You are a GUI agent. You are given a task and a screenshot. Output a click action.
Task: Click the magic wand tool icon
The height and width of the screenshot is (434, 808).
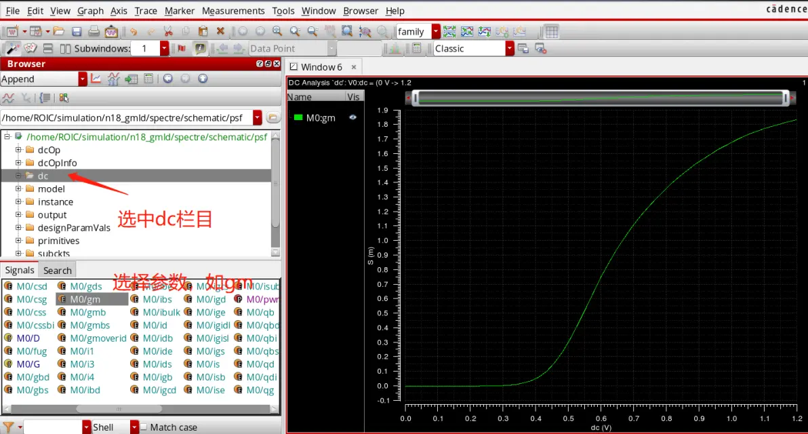12,48
